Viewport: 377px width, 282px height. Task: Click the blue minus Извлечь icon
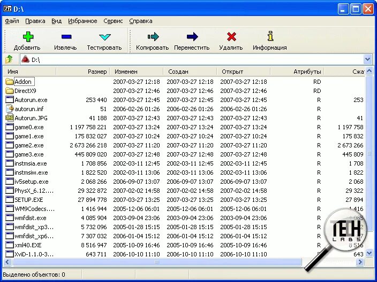click(x=66, y=37)
